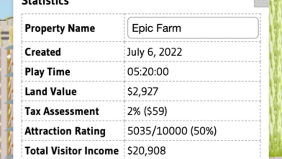Click the Statistics panel heading
Screen dimensions: 282x159
click(x=45, y=2)
